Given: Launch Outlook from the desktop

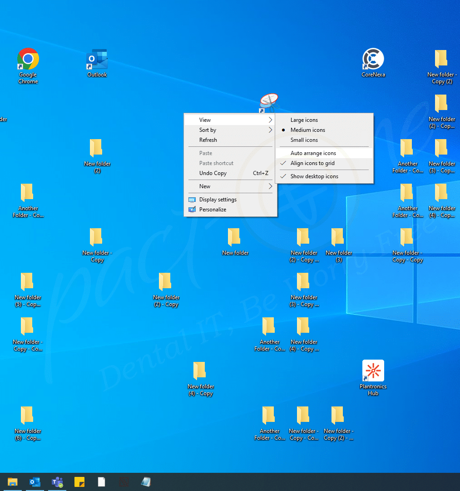Looking at the screenshot, I should pos(97,59).
